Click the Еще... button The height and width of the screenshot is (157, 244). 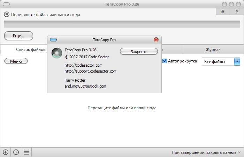coord(18,36)
